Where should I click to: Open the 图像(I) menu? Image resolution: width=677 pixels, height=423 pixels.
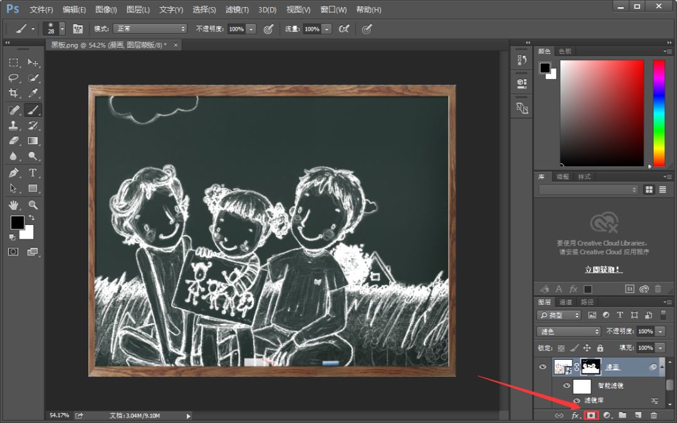tap(106, 9)
